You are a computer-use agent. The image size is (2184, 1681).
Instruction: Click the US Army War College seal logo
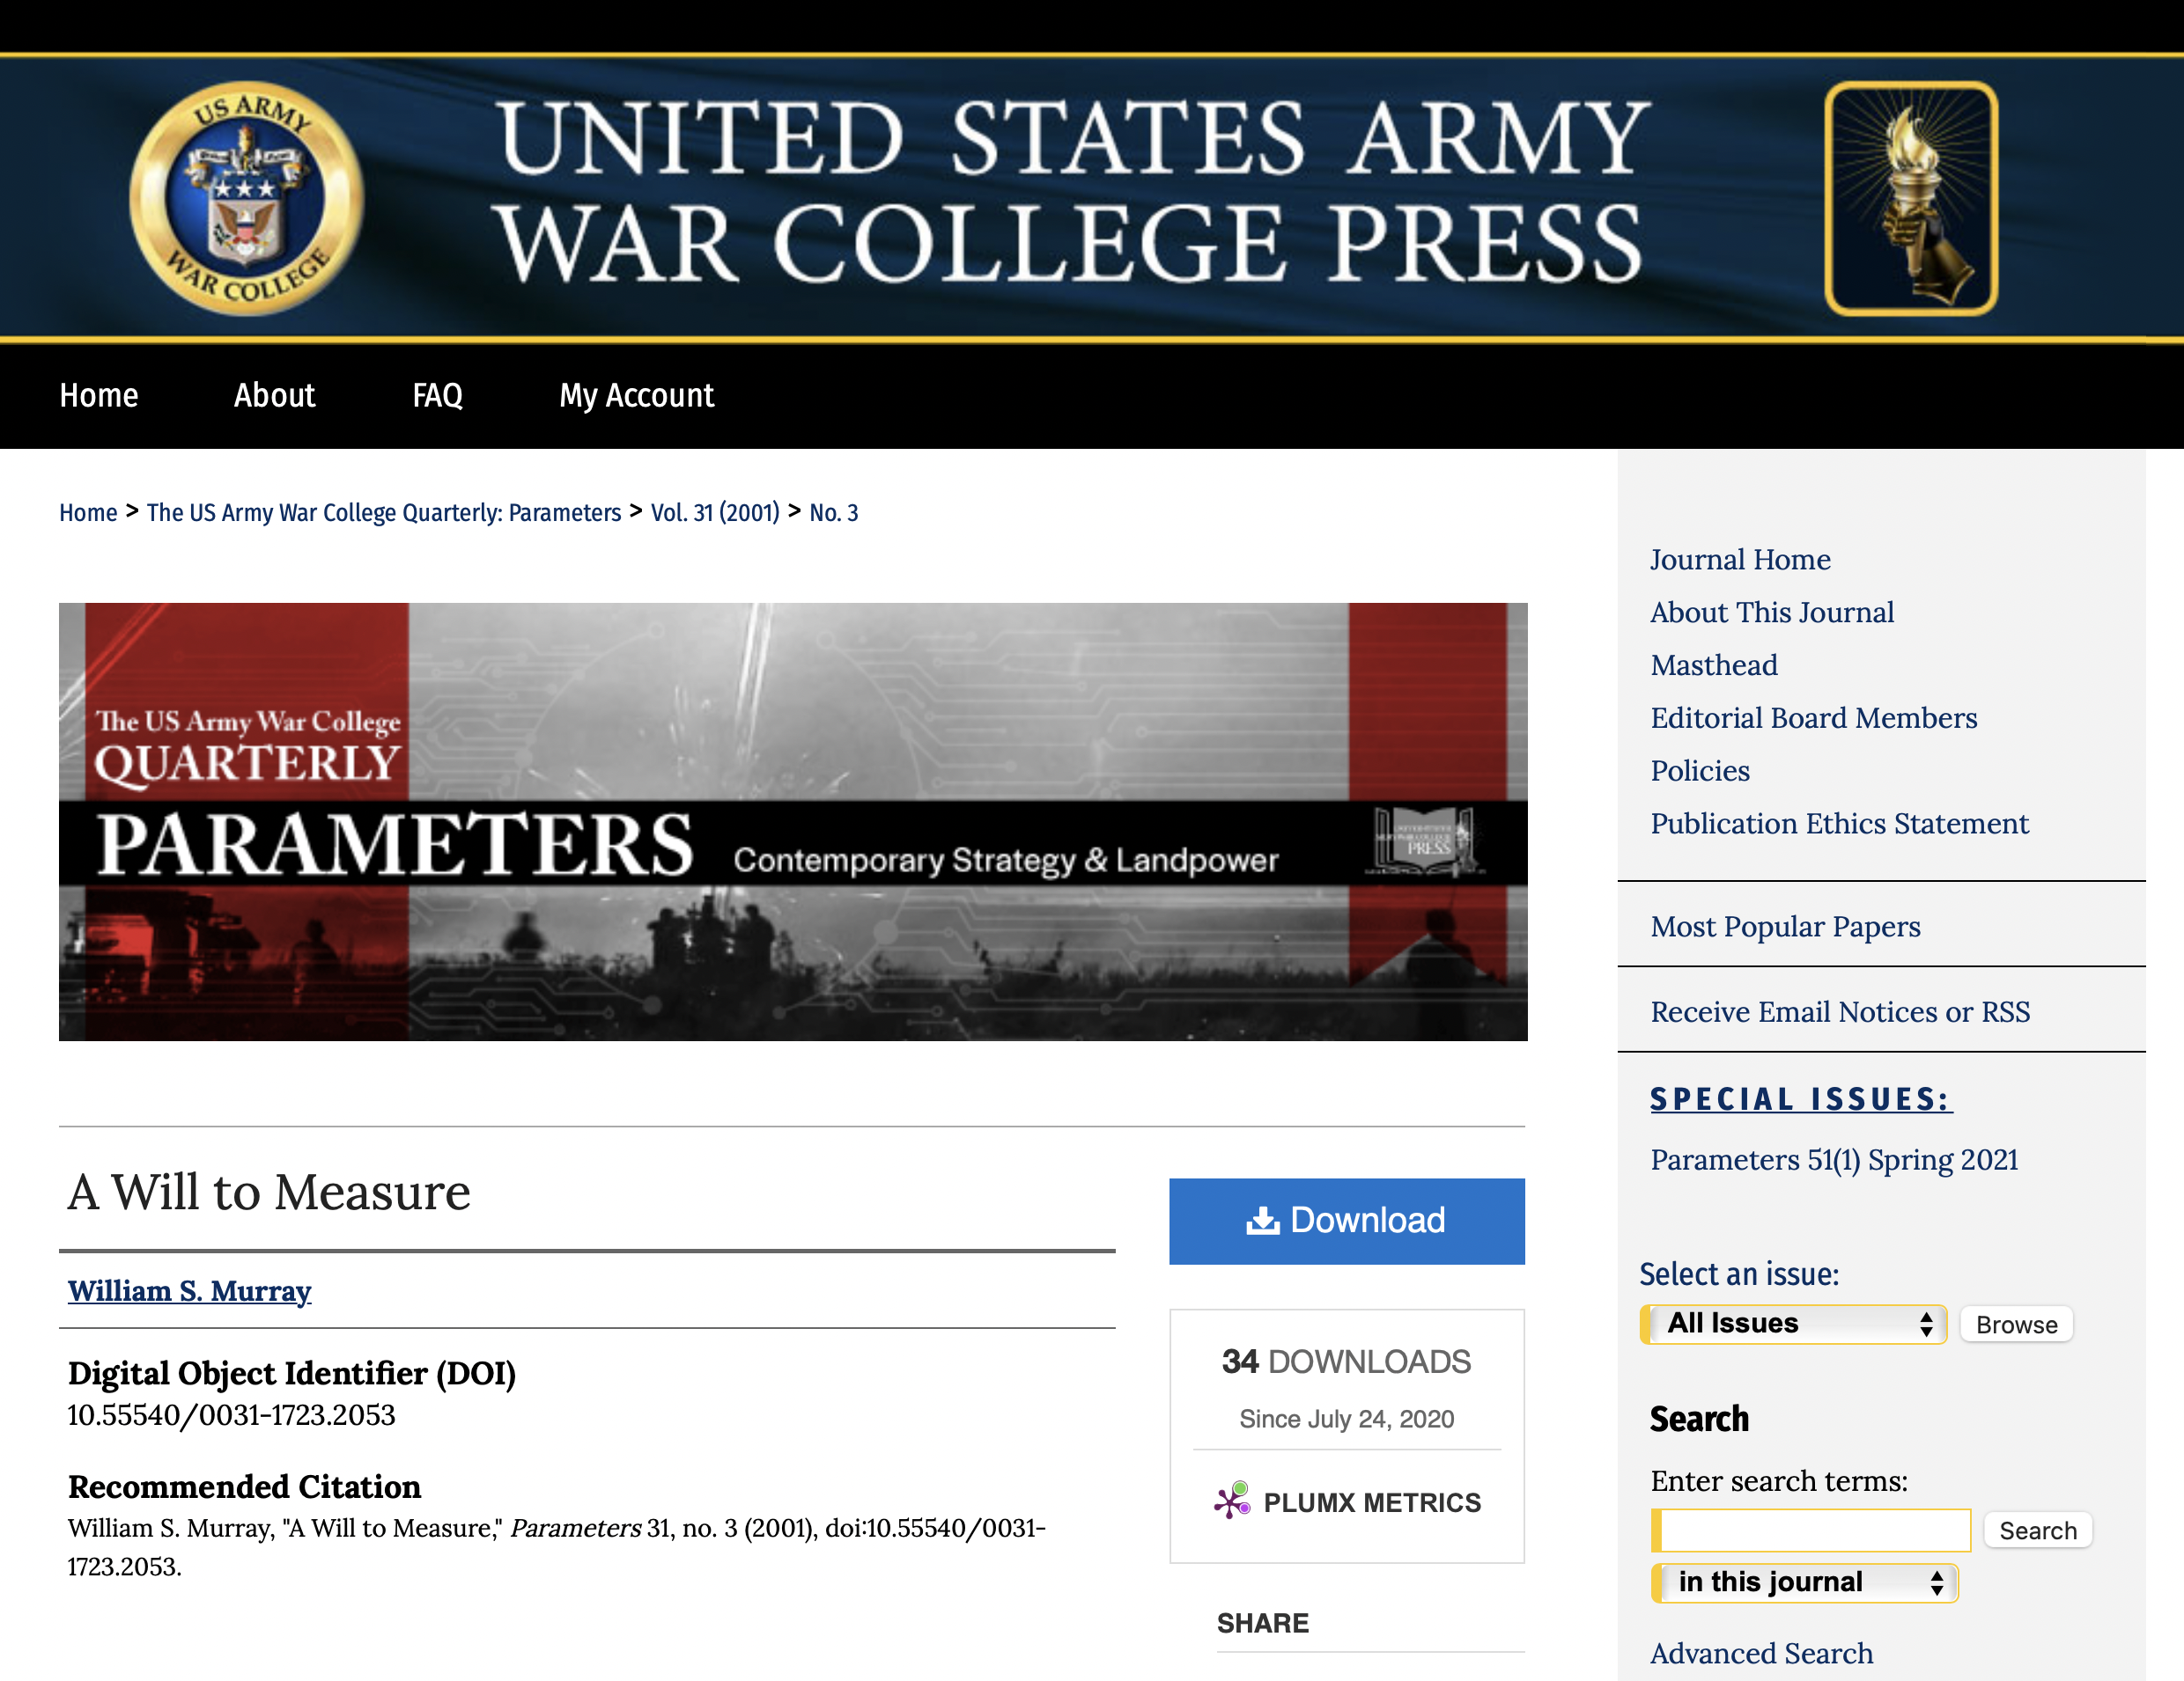point(246,199)
